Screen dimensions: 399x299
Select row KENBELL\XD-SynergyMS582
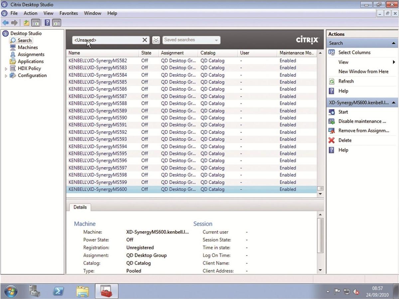coord(192,61)
